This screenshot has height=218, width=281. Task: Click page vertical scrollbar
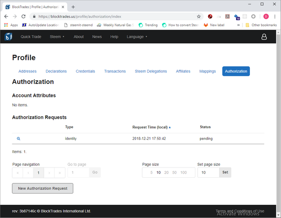(278, 124)
